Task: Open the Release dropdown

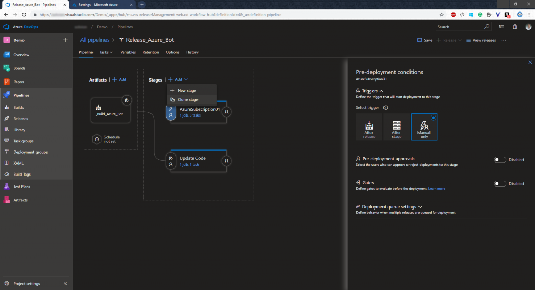Action: click(x=449, y=40)
